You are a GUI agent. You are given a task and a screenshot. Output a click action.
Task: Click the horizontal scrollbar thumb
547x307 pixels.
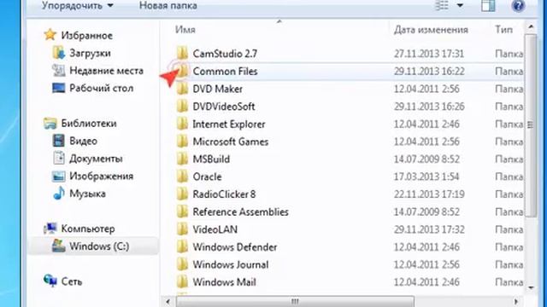(x=295, y=301)
